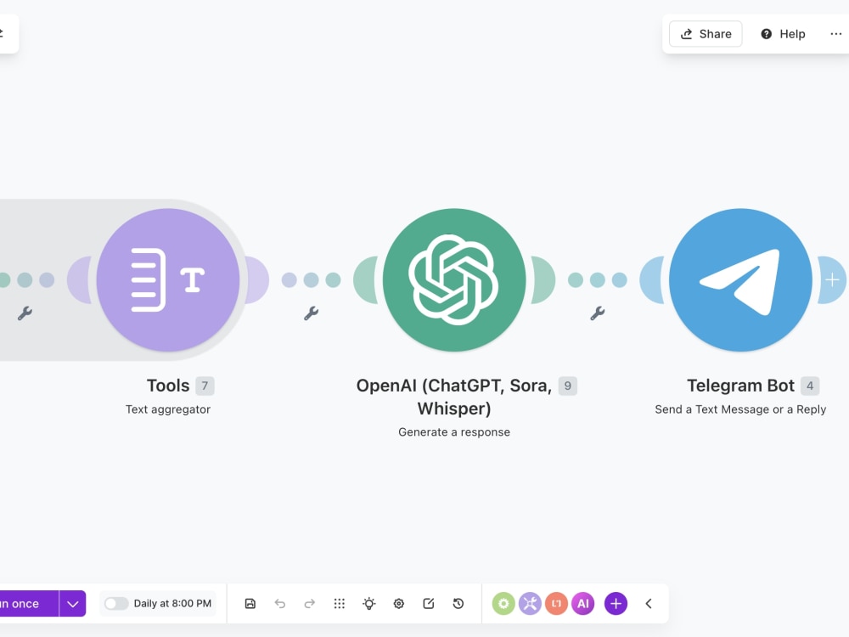Redo the last change
The image size is (849, 637).
tap(309, 603)
